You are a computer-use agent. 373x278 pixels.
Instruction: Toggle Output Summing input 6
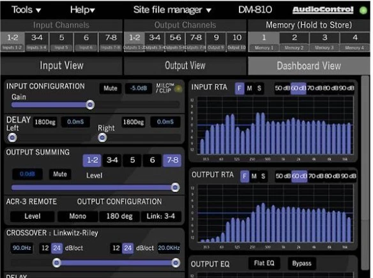pyautogui.click(x=152, y=160)
